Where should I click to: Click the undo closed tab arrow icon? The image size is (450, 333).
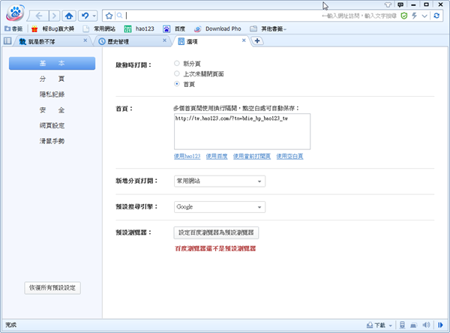85,15
